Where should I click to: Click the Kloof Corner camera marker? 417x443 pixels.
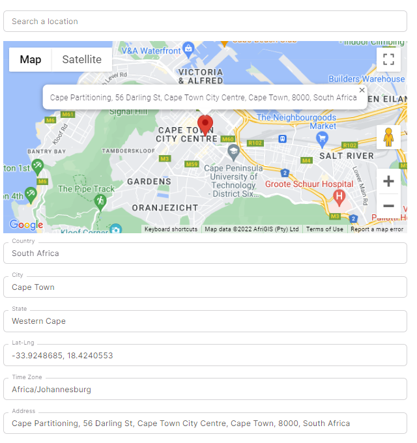click(115, 229)
